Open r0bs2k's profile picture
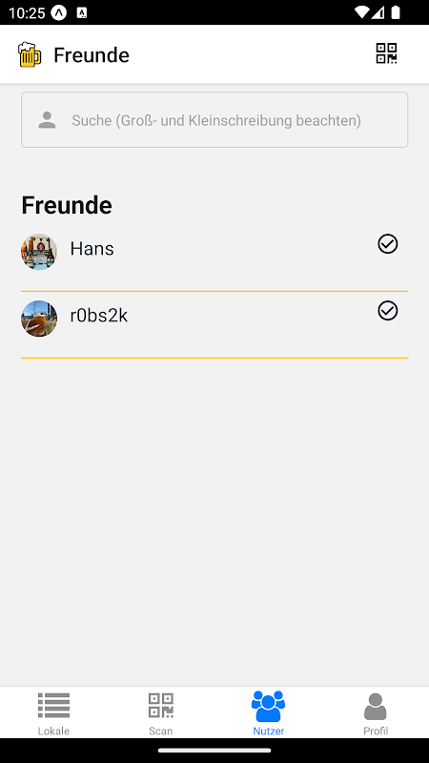The image size is (429, 763). tap(39, 319)
